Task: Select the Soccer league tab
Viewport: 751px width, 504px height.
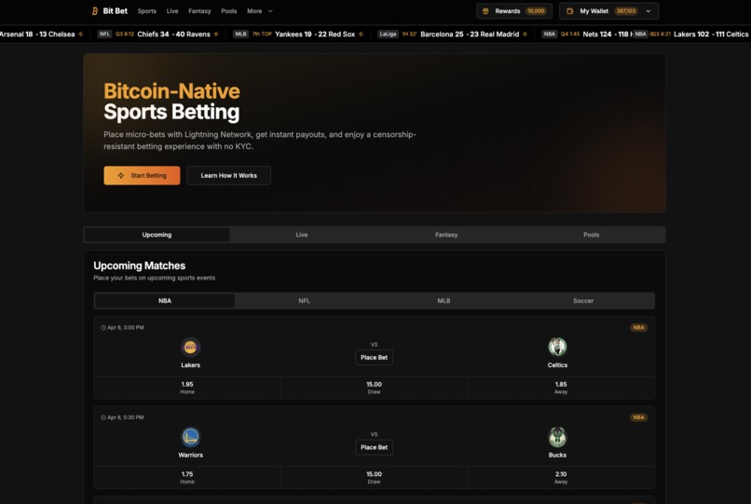Action: tap(583, 301)
